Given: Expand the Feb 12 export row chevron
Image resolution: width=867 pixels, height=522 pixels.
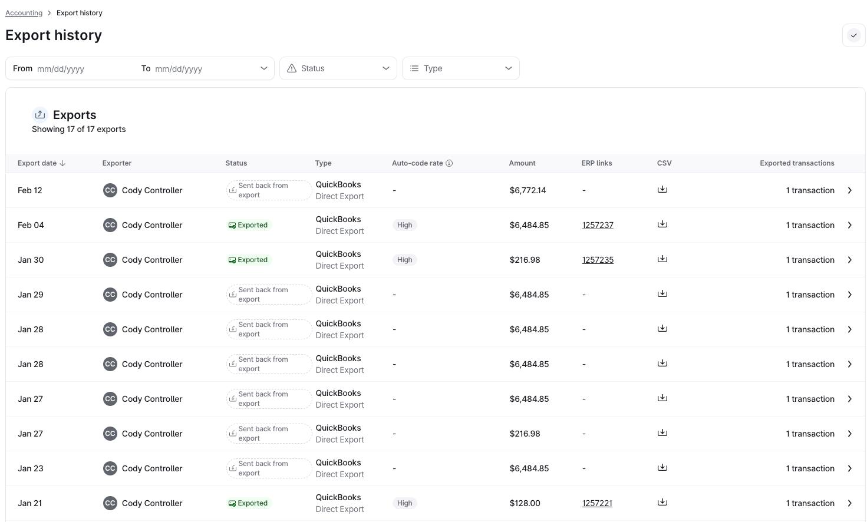Looking at the screenshot, I should 849,190.
